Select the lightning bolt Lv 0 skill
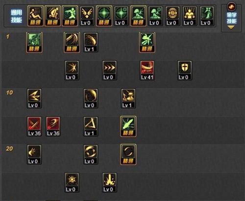Viewport: 245px width, 201px height. click(34, 99)
